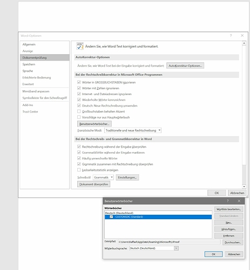Viewport: 250px width, 270px height.
Task: Click the scroll down arrow in options pane
Action: [244, 187]
